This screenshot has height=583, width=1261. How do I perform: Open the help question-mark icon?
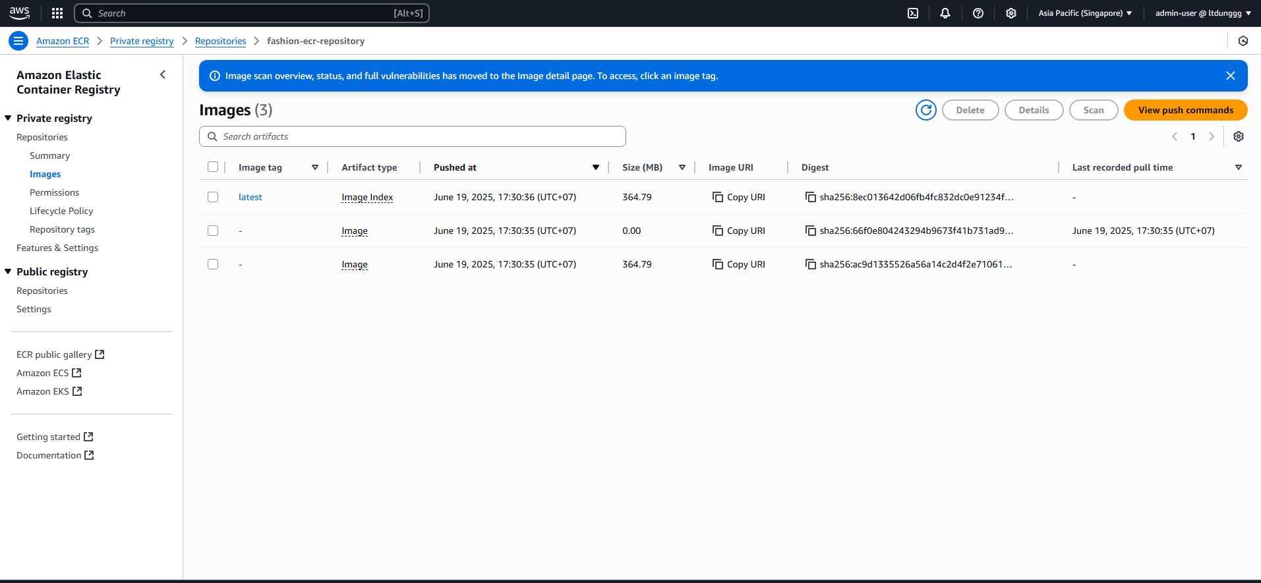[978, 13]
